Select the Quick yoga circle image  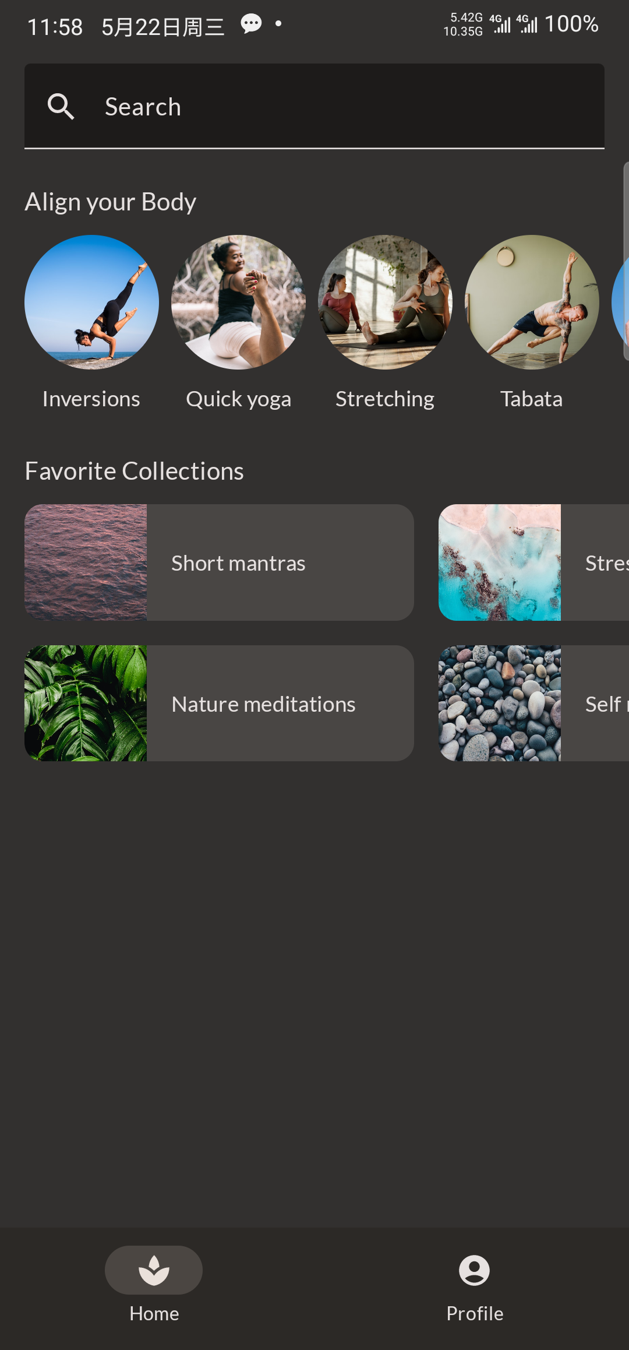tap(238, 302)
